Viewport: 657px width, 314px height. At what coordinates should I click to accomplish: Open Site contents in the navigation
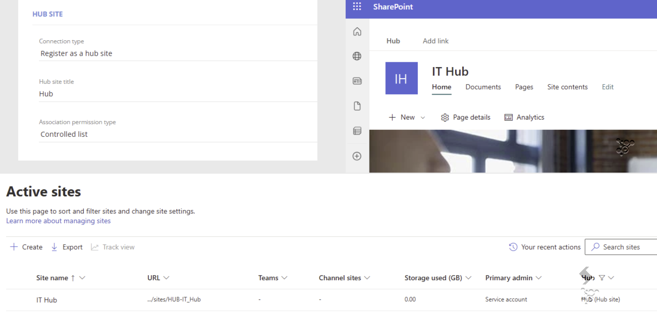click(x=568, y=87)
